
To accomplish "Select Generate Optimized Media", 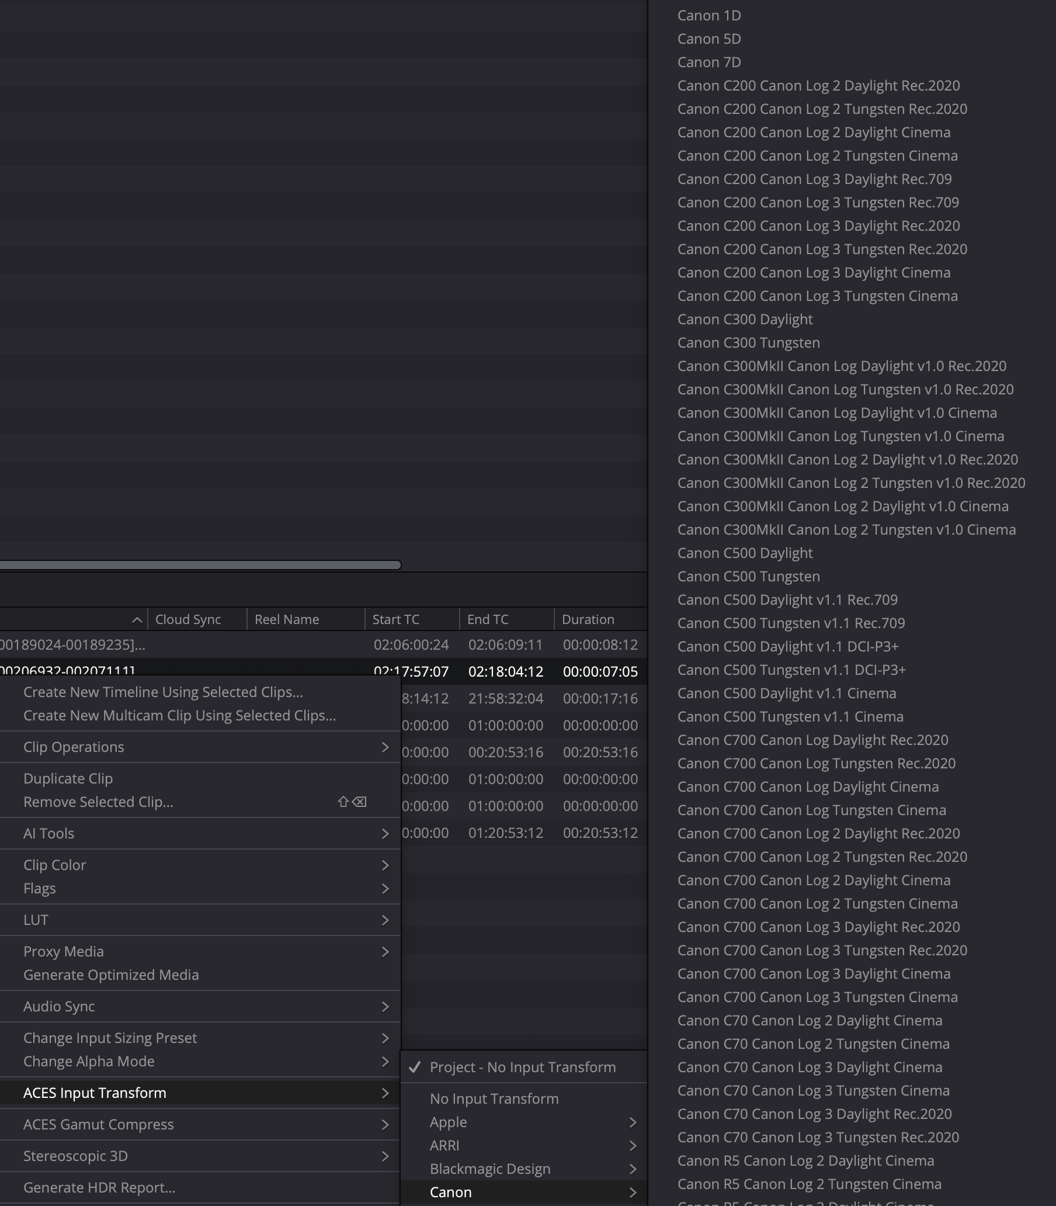I will [x=200, y=975].
